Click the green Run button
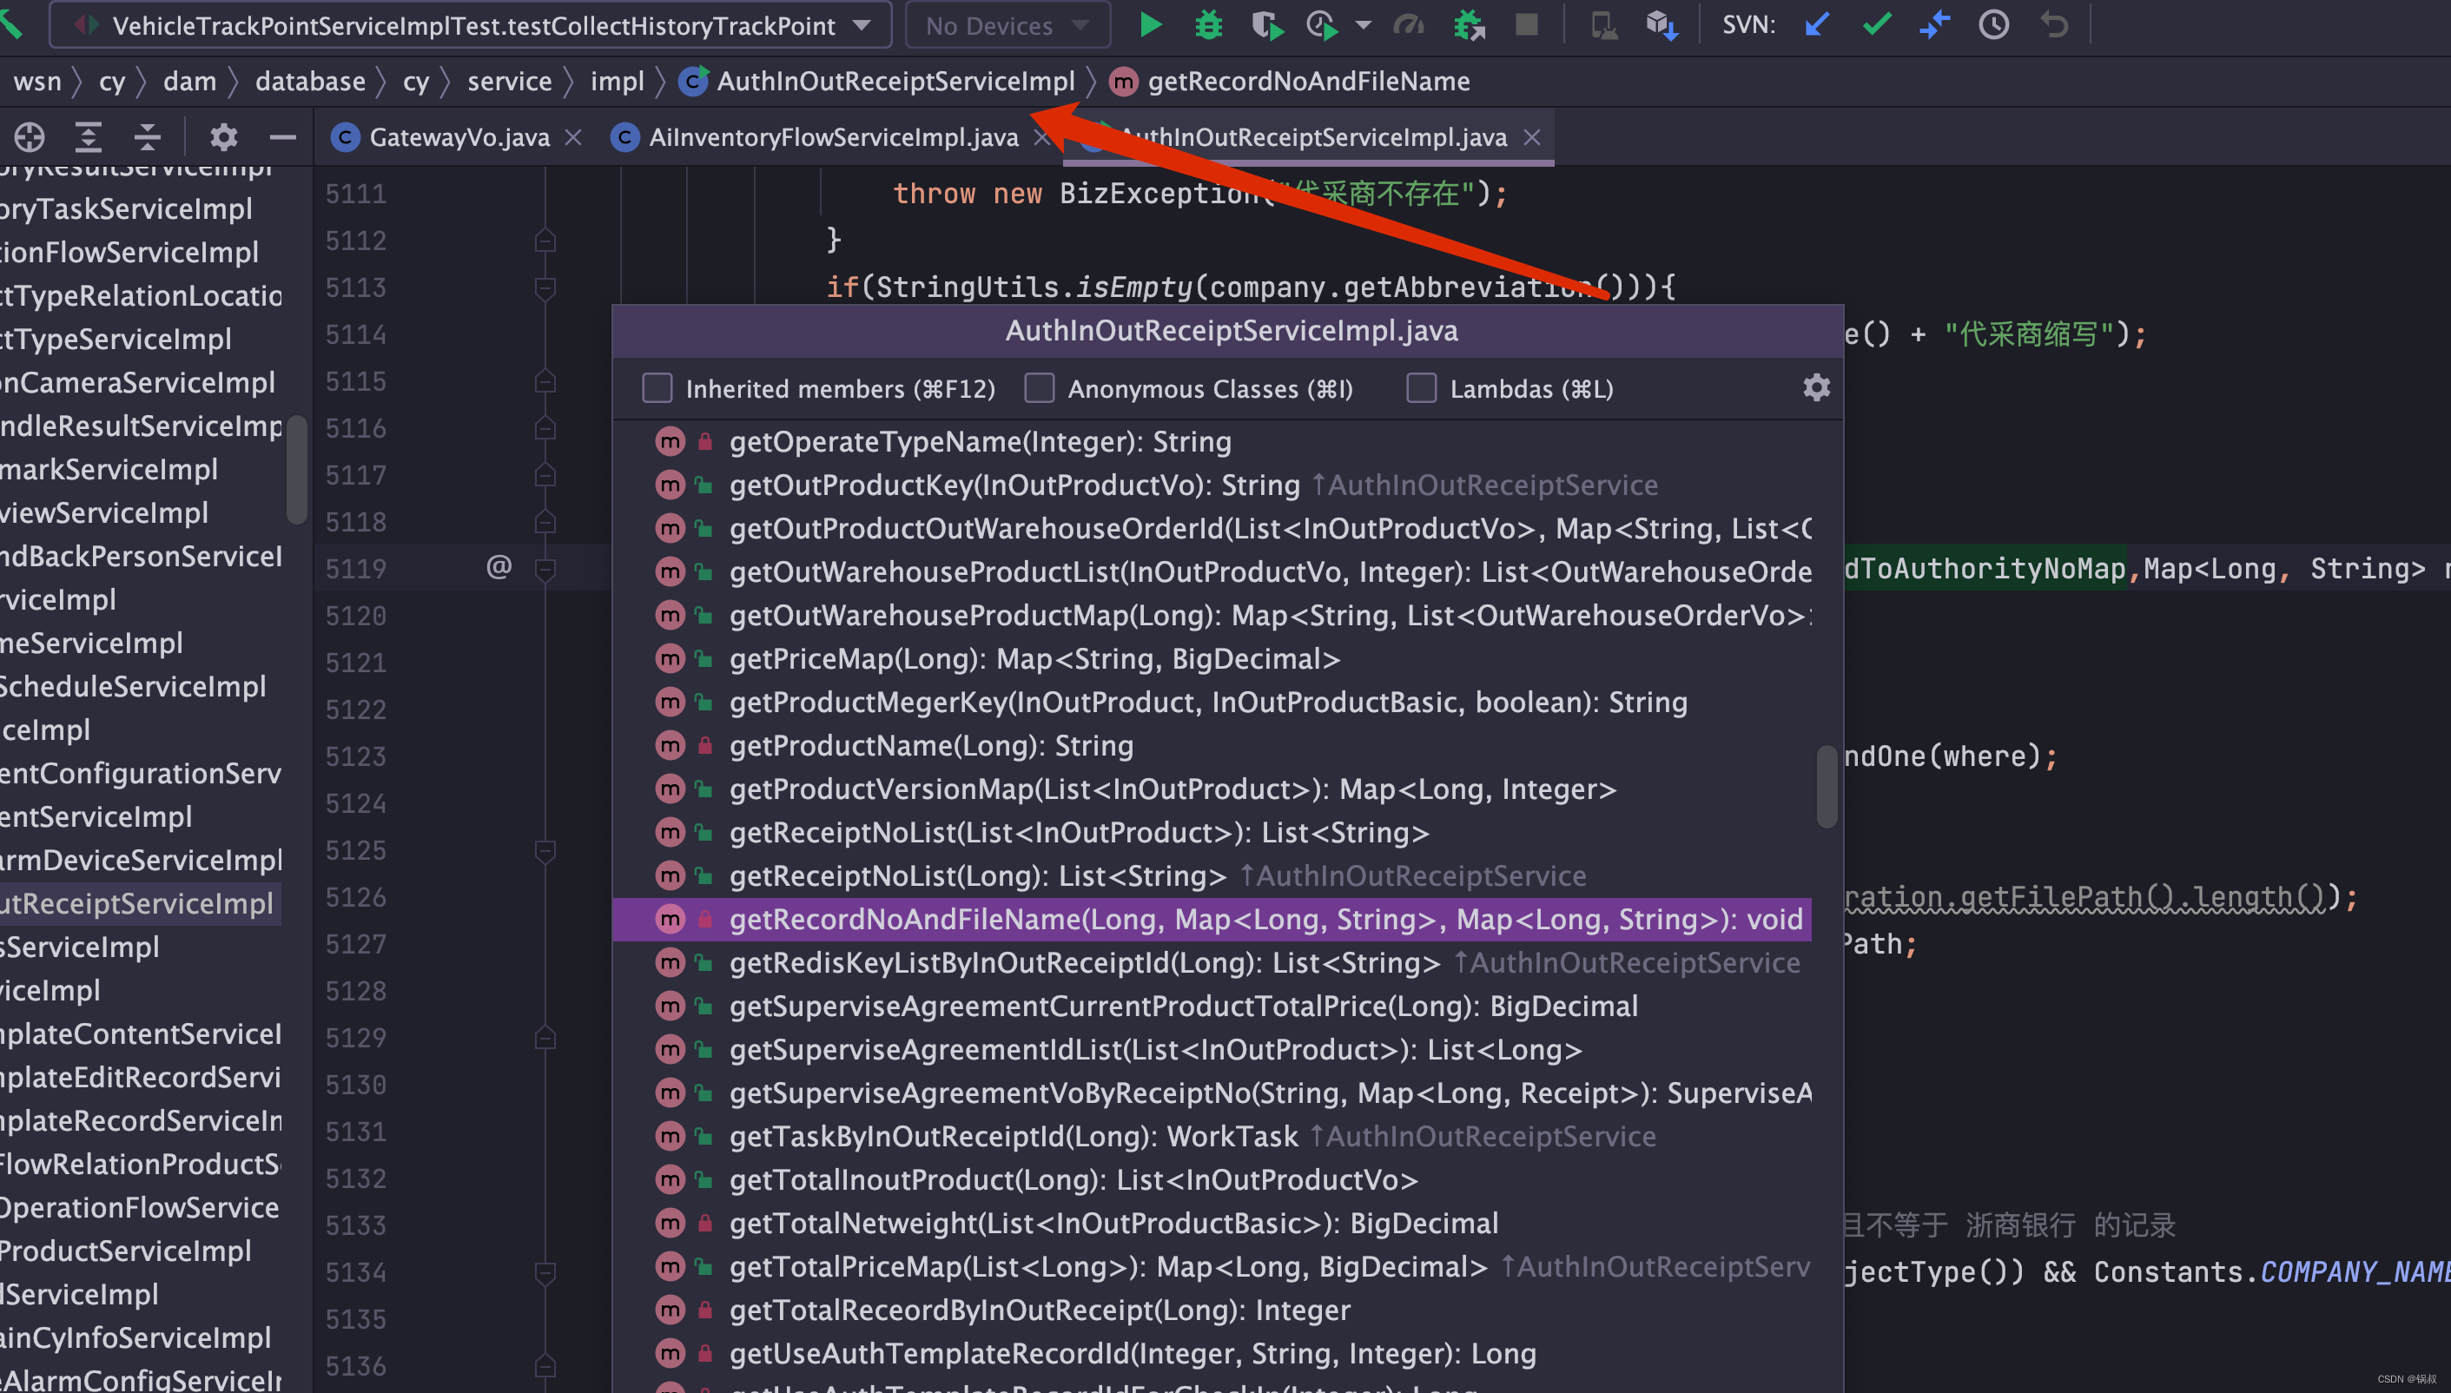This screenshot has height=1393, width=2451. (1150, 25)
